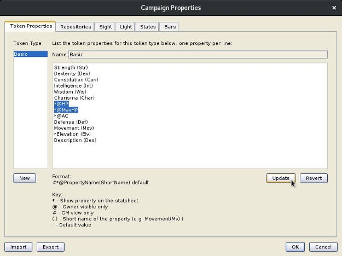This screenshot has height=256, width=342.
Task: Select the Token Properties tab
Action: point(31,26)
